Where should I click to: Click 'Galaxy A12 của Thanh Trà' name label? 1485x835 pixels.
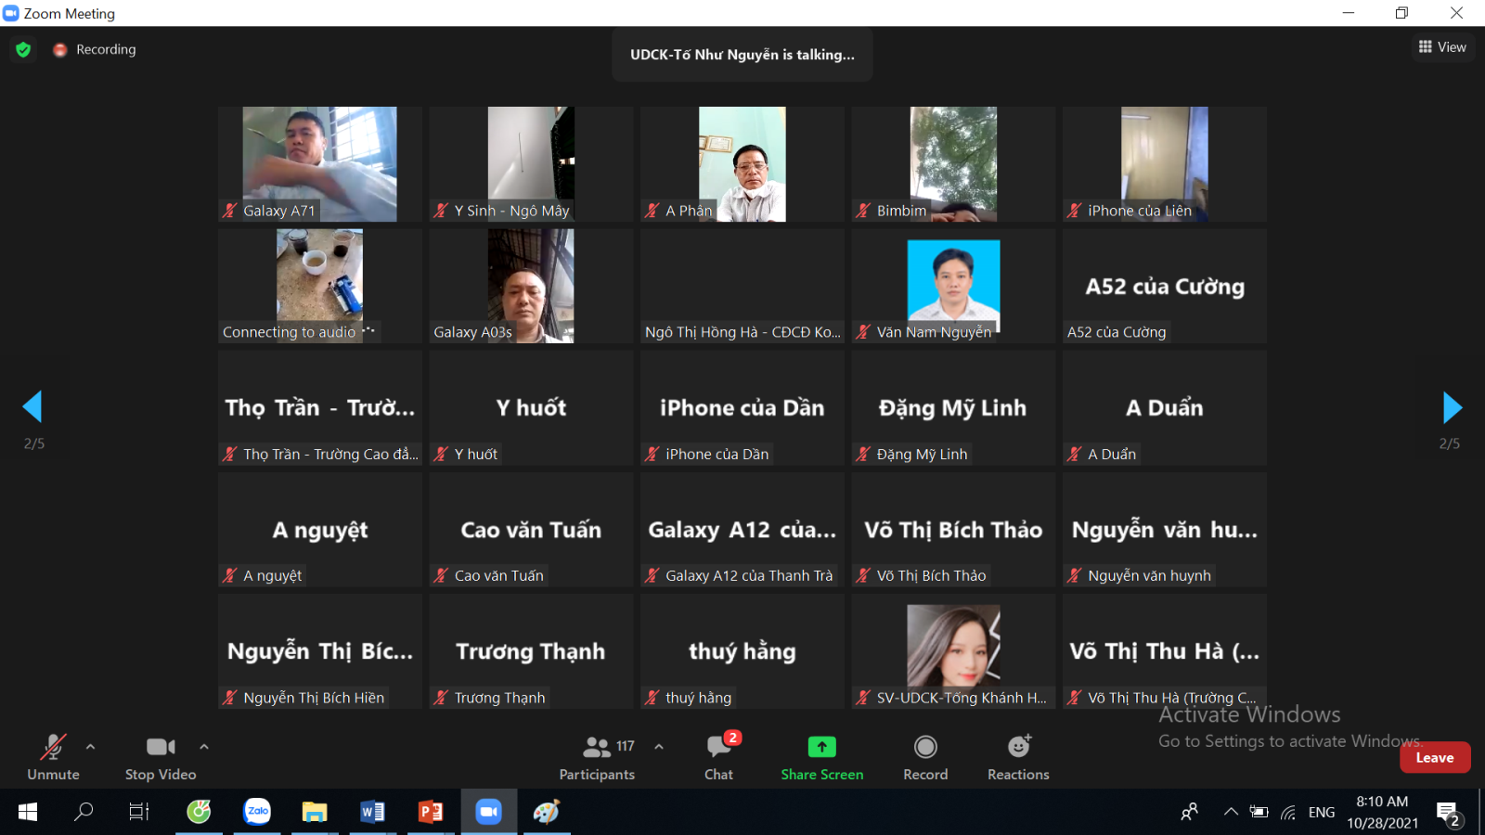739,575
